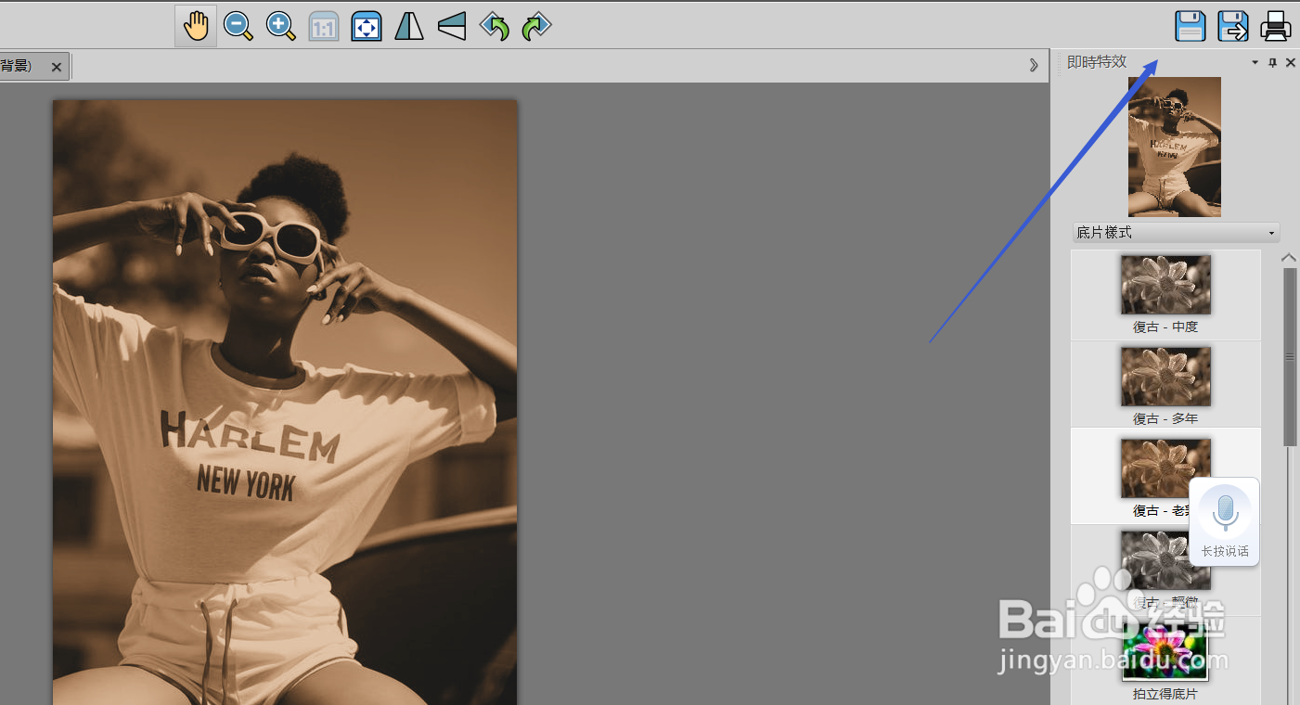This screenshot has height=705, width=1300.
Task: Click the 即時特效 panel title
Action: tap(1097, 62)
